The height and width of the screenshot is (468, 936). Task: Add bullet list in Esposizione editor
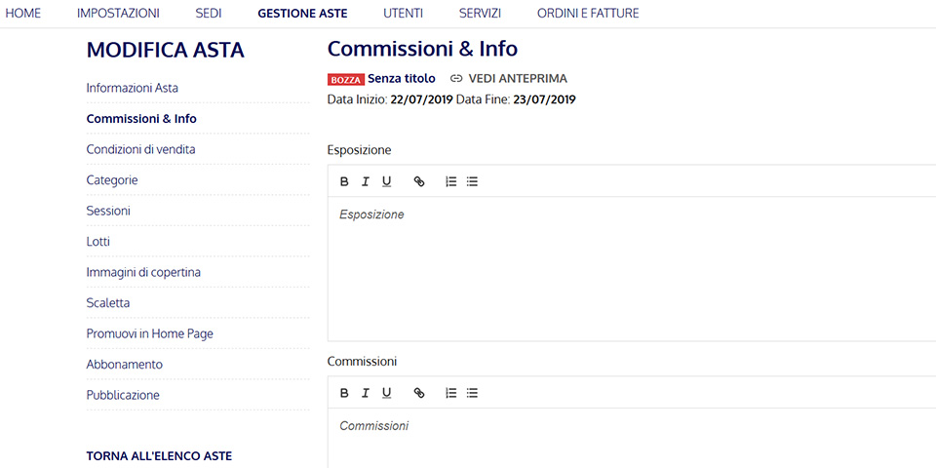point(472,181)
